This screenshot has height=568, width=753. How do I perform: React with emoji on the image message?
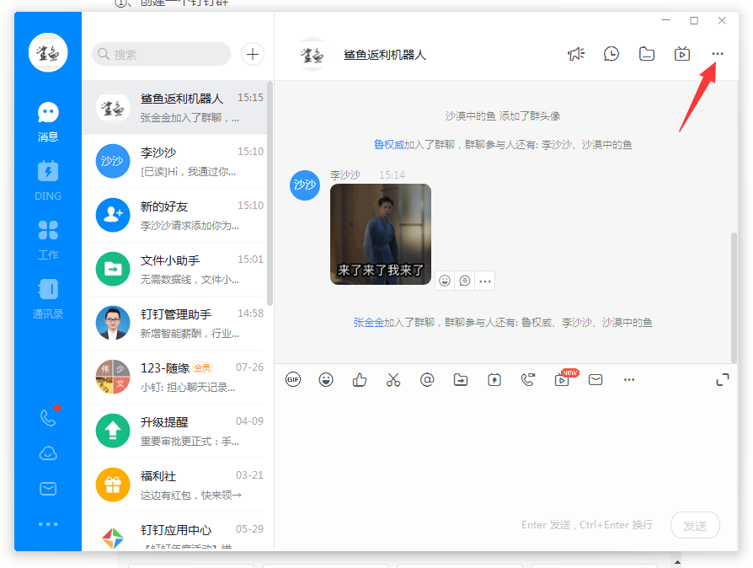[445, 281]
